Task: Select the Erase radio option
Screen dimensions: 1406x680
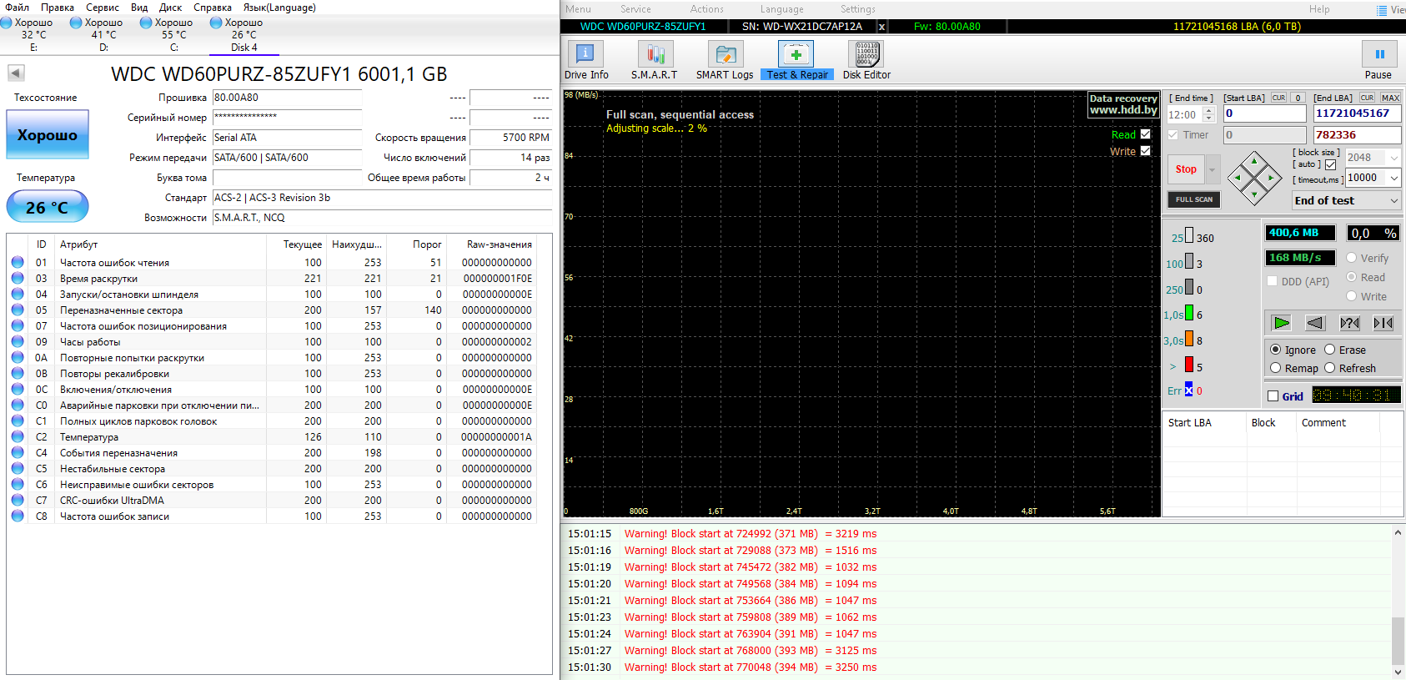Action: point(1330,350)
